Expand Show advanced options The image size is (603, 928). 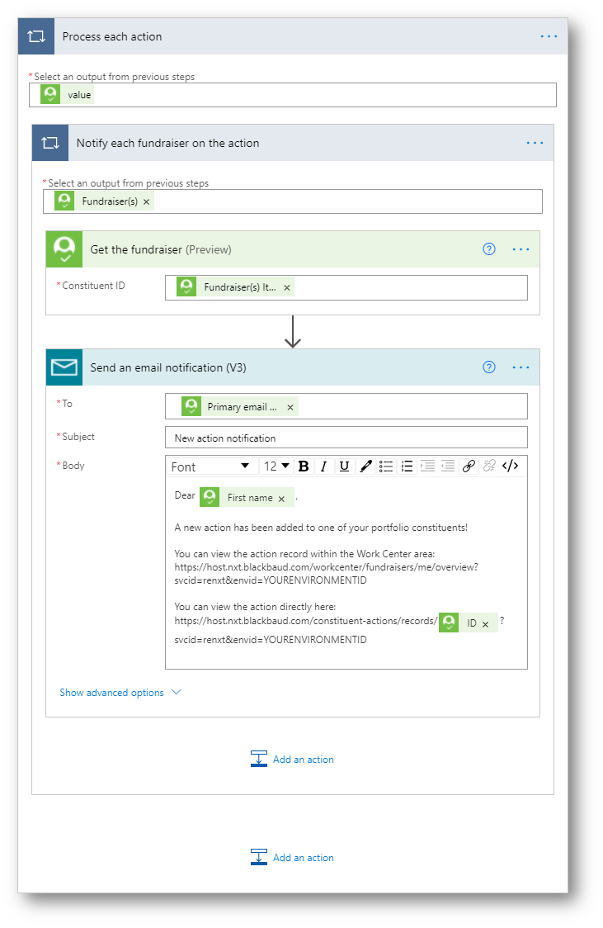pyautogui.click(x=120, y=693)
